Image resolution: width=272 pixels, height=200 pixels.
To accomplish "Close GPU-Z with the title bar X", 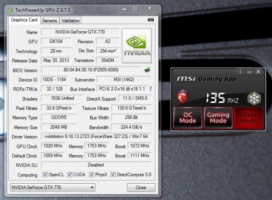I will [149, 8].
